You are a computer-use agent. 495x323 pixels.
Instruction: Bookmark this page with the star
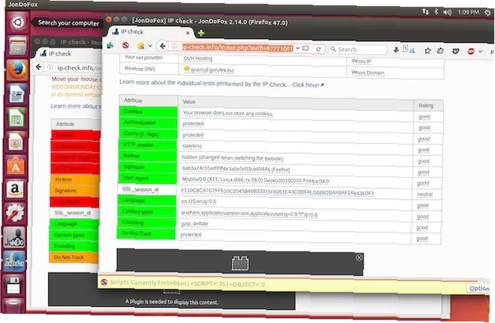[x=428, y=50]
